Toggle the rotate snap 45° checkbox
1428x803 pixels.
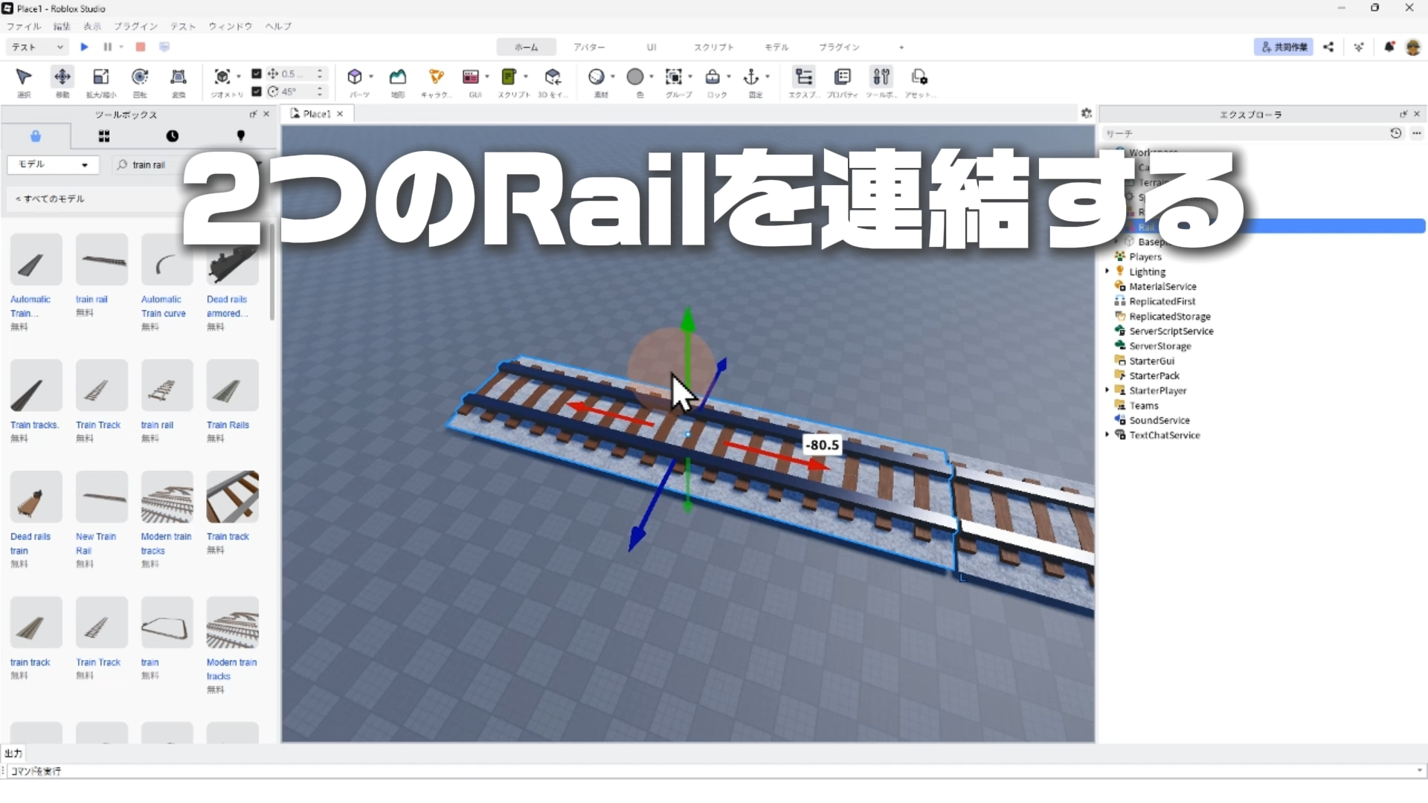(x=257, y=91)
